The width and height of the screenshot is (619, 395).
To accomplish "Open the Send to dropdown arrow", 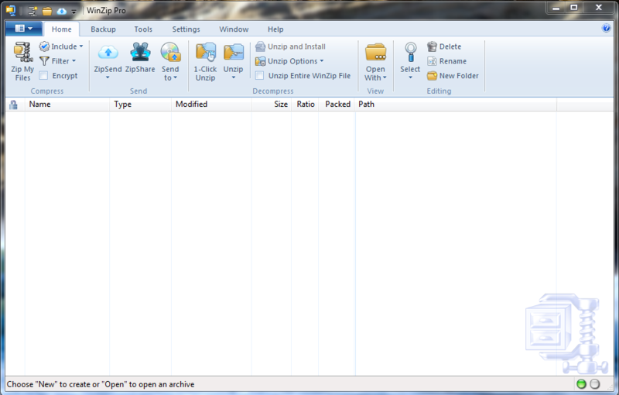I will pos(176,77).
